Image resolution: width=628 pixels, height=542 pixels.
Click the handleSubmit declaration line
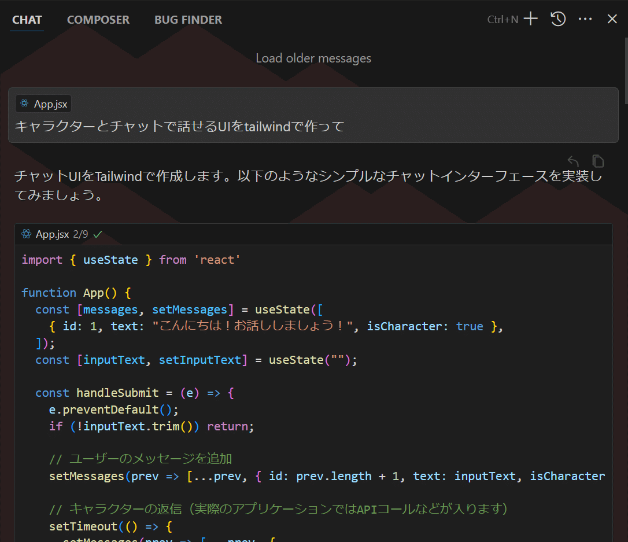pos(135,393)
